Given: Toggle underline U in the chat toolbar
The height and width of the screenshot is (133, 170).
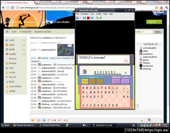Looking at the screenshot, I should click(66, 120).
